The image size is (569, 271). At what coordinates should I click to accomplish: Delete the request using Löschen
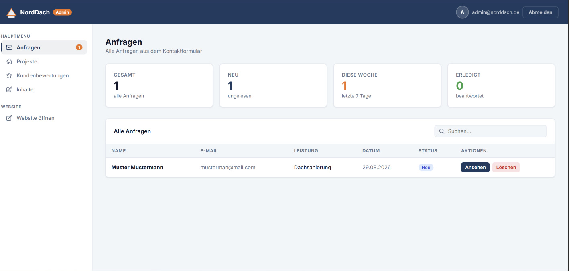[506, 167]
